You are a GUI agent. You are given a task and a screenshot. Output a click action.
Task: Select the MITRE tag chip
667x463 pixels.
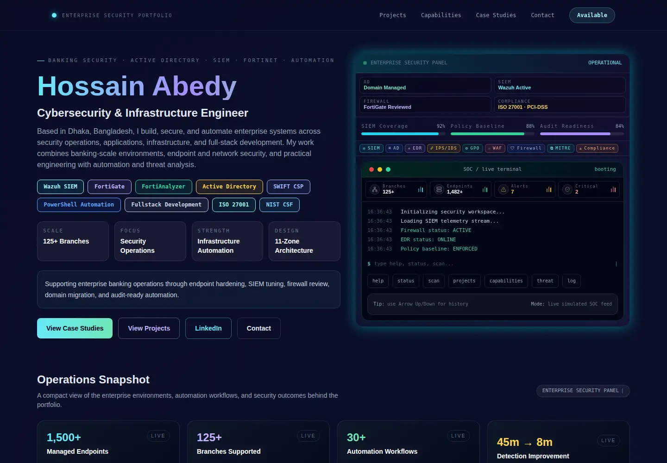(561, 148)
